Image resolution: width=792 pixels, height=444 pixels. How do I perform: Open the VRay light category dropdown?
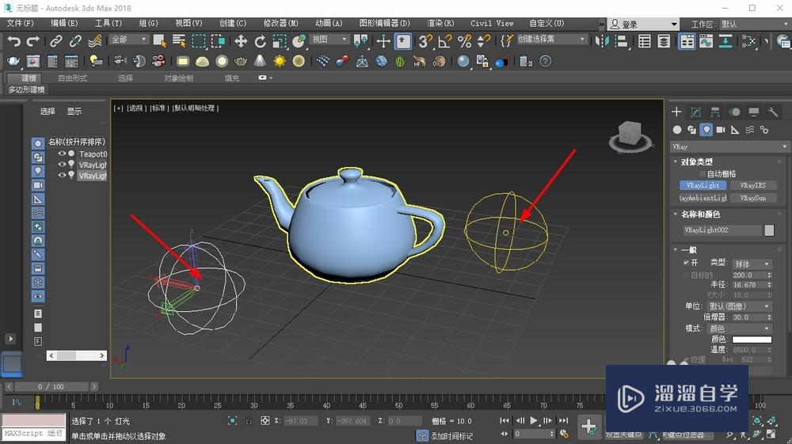click(729, 147)
